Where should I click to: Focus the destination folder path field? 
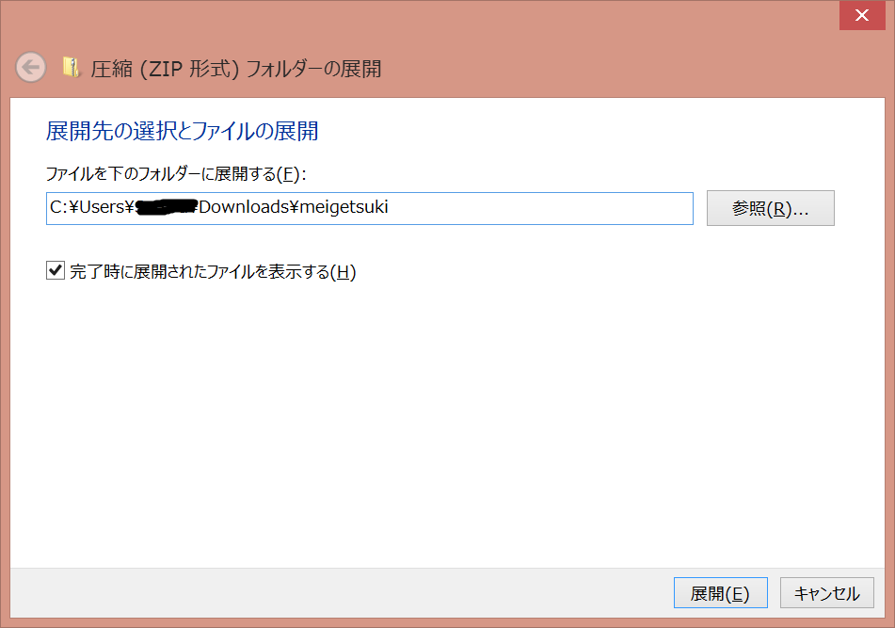pos(370,208)
